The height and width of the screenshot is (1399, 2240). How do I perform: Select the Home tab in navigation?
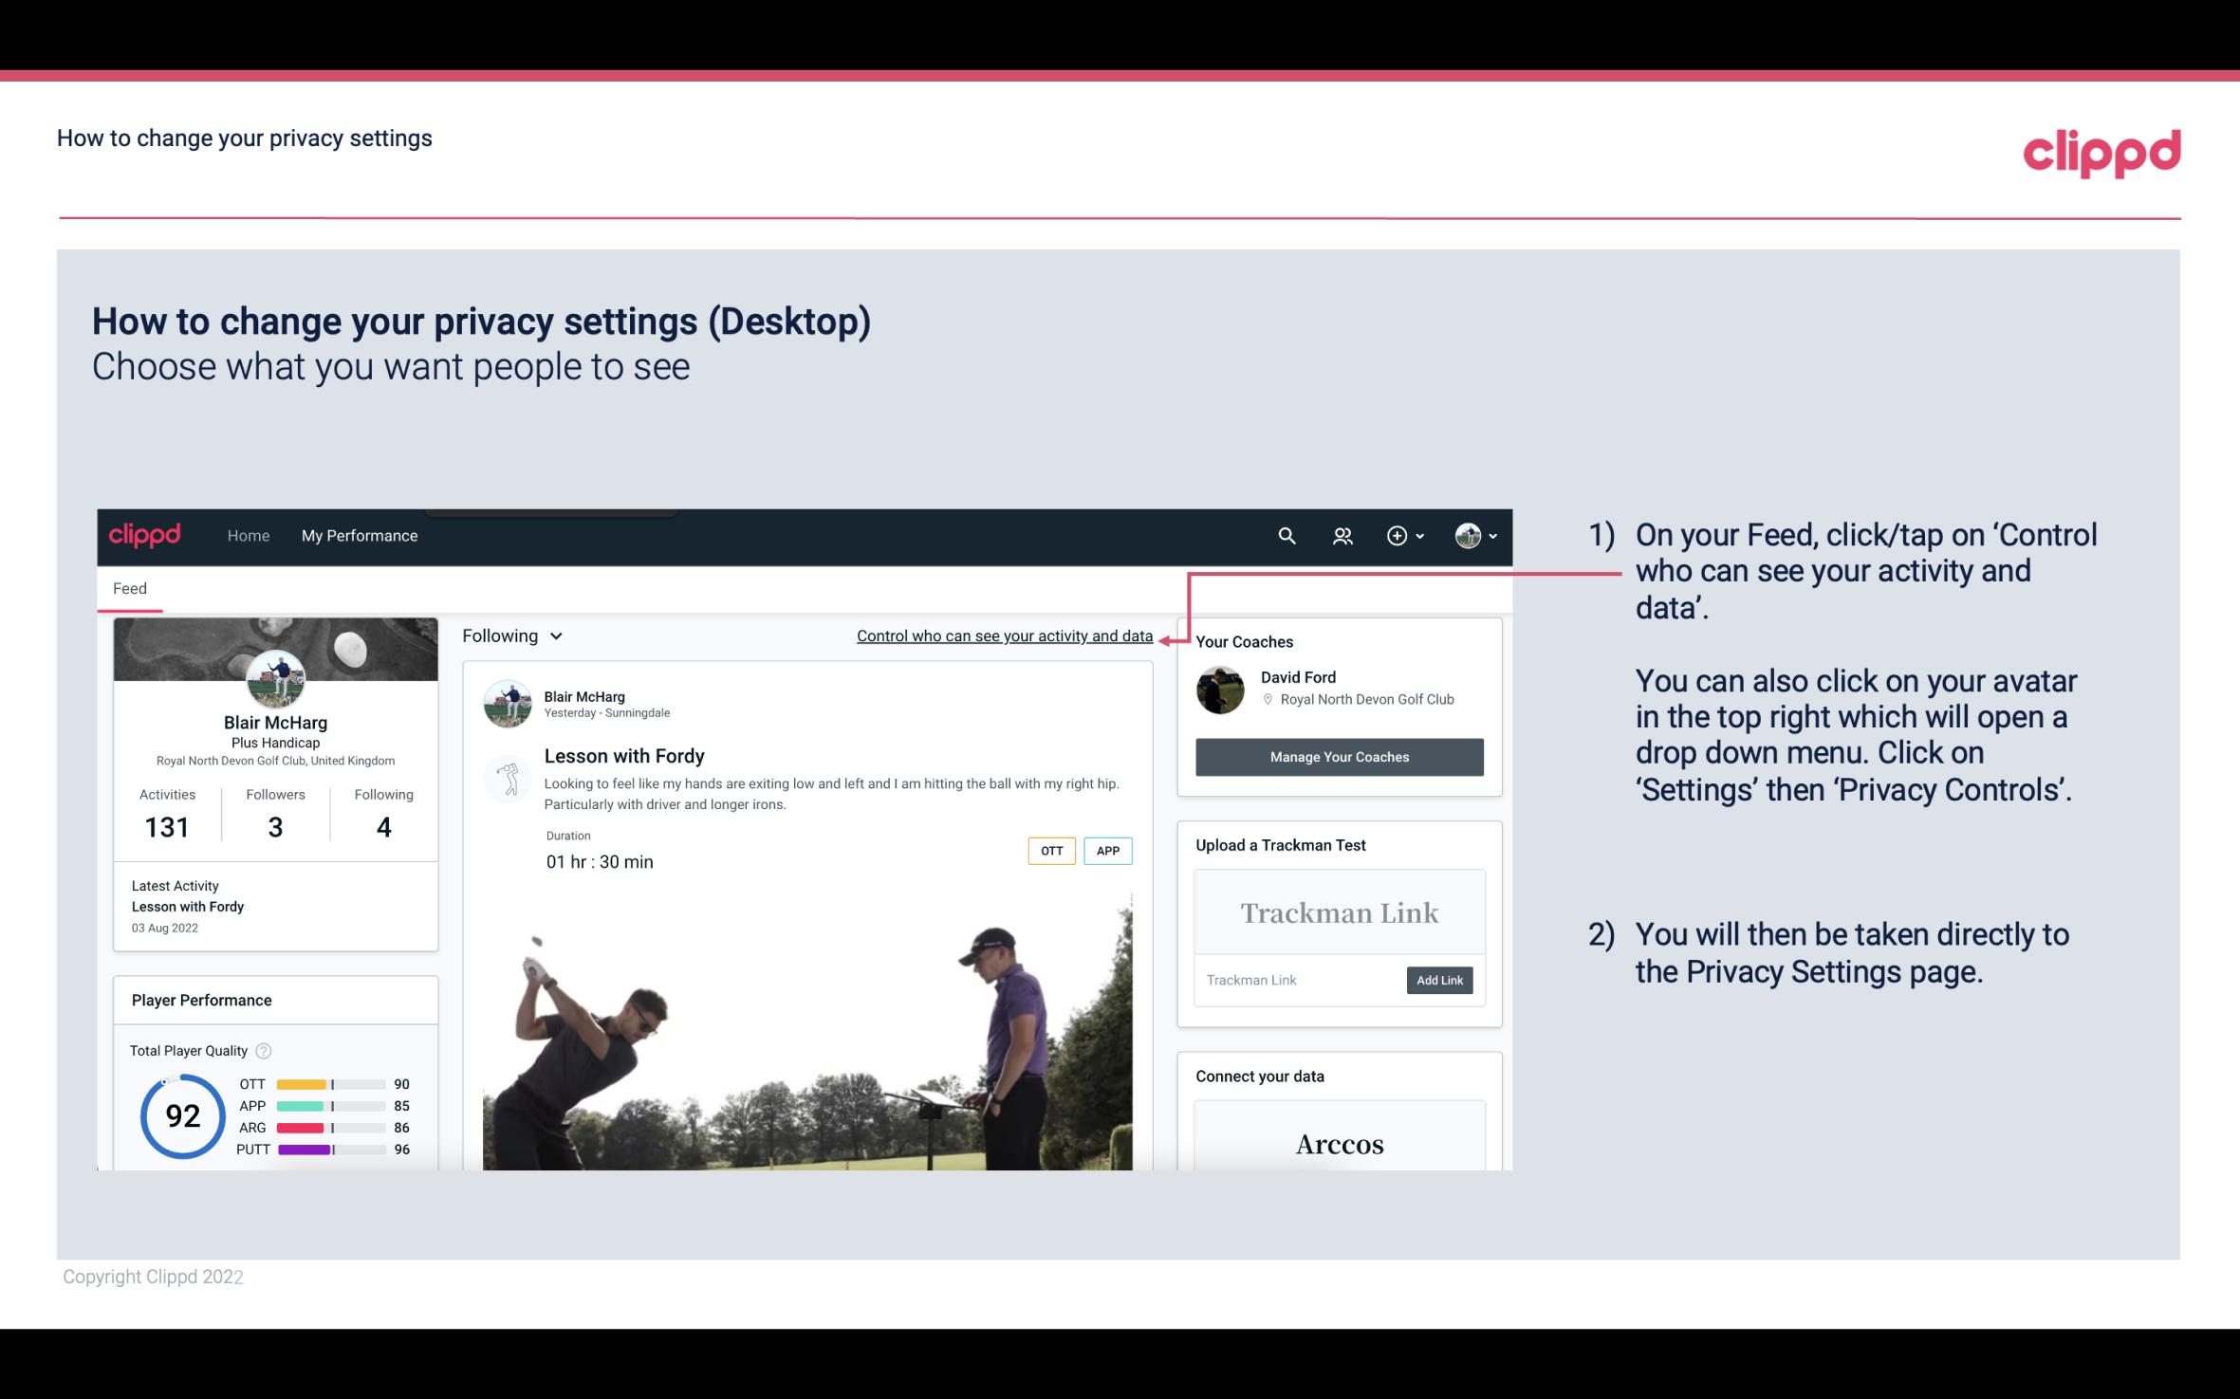247,535
